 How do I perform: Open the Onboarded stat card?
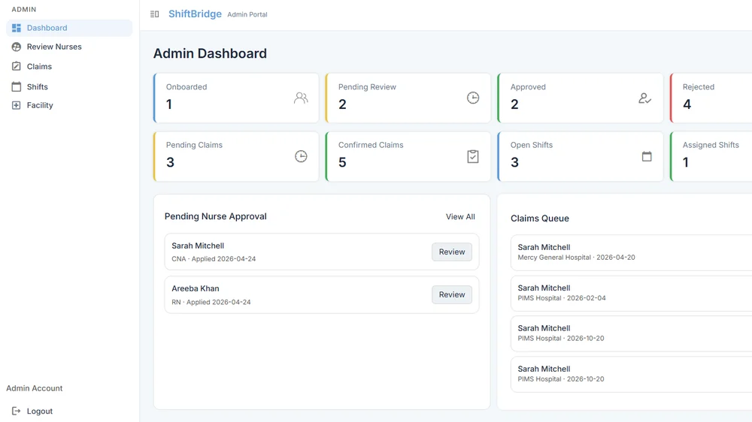236,98
